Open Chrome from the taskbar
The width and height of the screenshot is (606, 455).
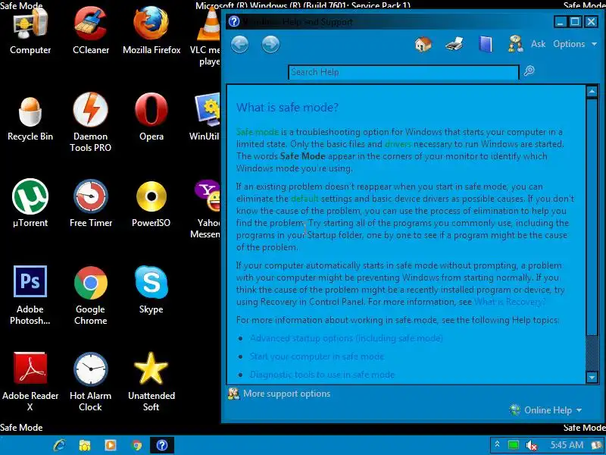[136, 445]
